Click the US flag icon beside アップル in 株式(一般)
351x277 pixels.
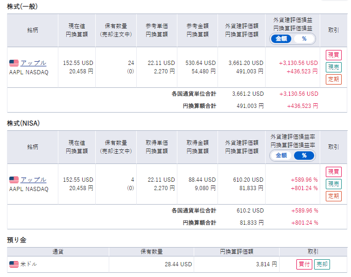(14, 63)
